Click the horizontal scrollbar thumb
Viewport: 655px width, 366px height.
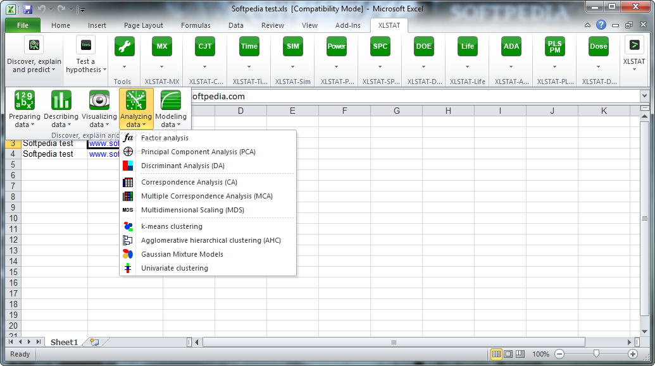click(394, 342)
